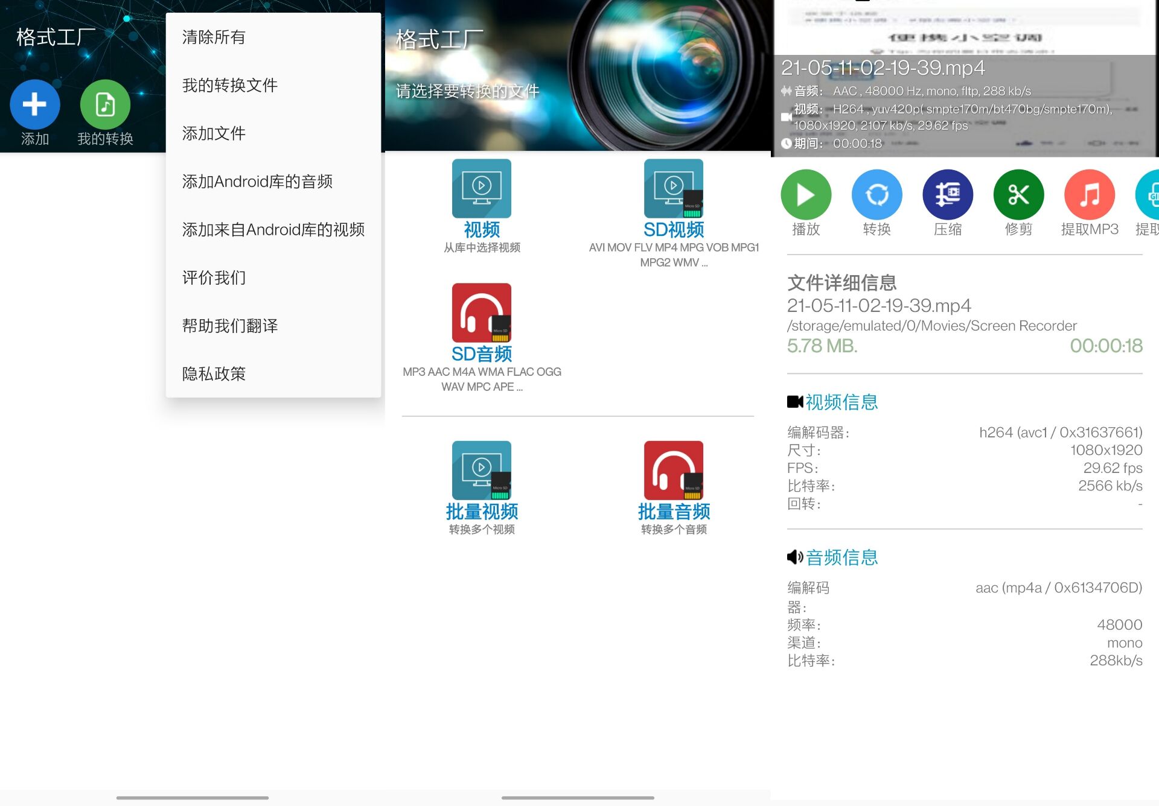Select the 视频 library video icon

click(481, 189)
